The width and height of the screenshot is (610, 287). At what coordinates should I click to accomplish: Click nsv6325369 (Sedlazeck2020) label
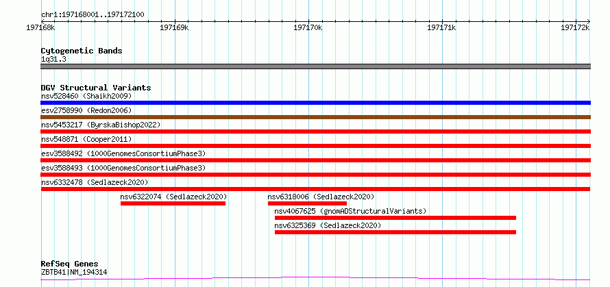[328, 225]
